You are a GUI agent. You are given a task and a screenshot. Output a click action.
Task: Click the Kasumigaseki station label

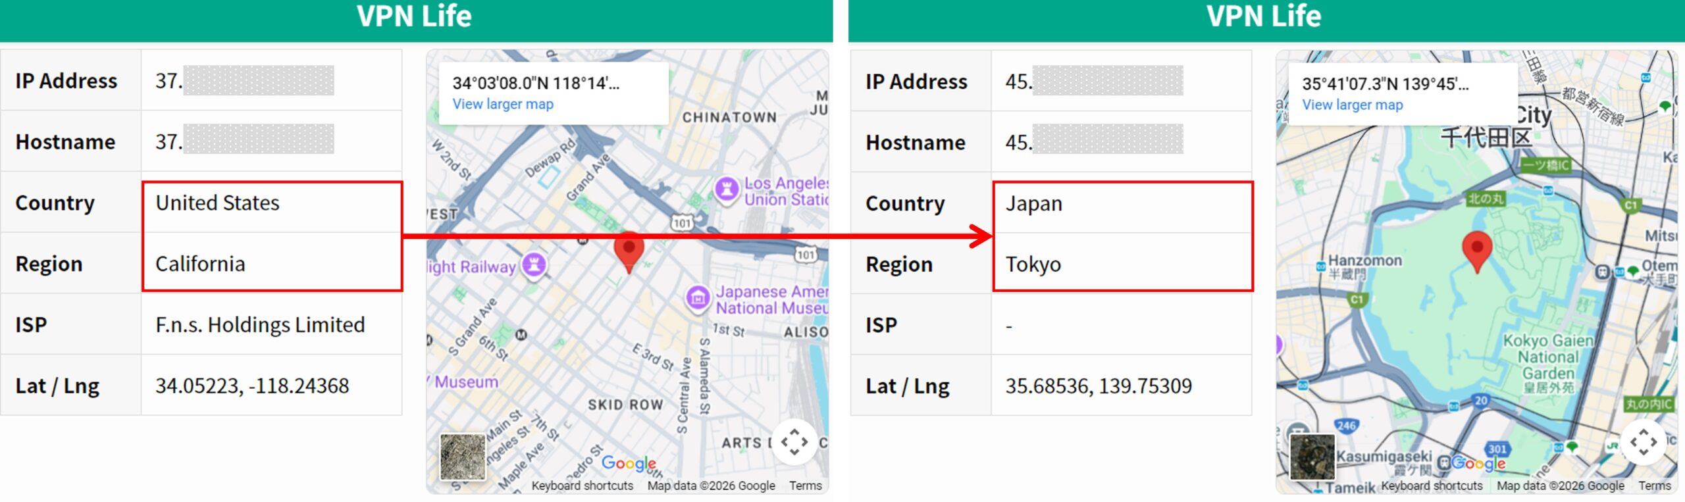coord(1384,462)
